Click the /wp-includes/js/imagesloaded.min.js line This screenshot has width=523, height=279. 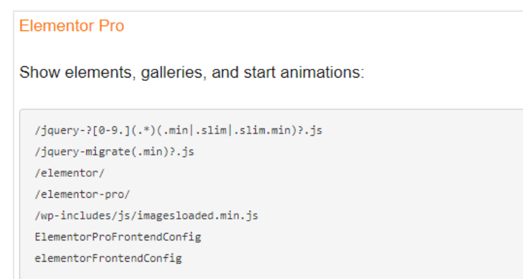pos(147,215)
